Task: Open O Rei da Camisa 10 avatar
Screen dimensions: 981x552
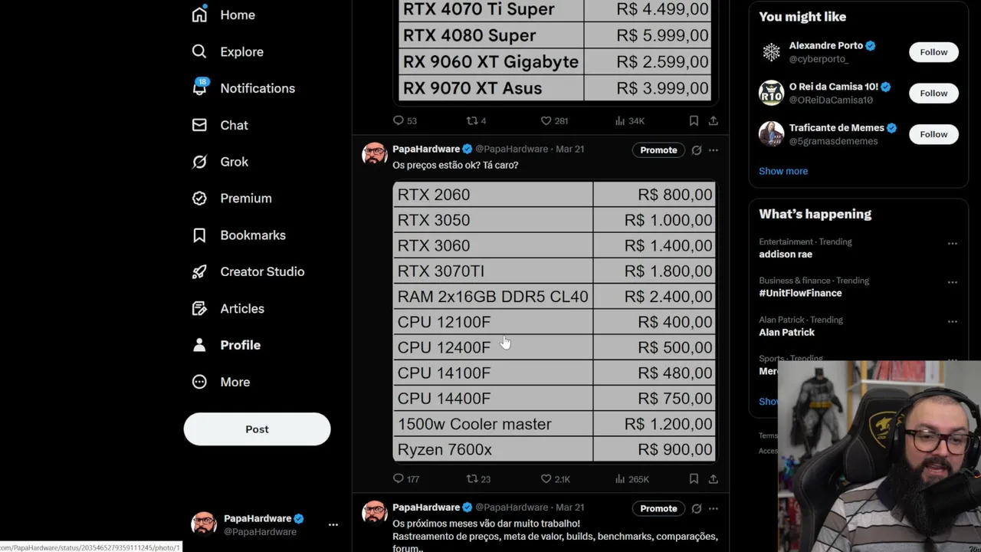Action: (x=771, y=93)
